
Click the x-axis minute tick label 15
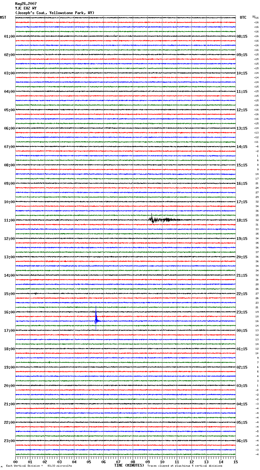coord(236,462)
